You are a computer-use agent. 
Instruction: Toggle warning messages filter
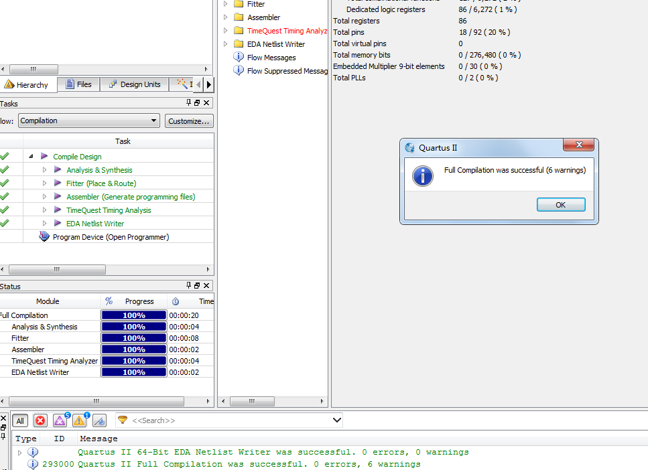pyautogui.click(x=79, y=421)
